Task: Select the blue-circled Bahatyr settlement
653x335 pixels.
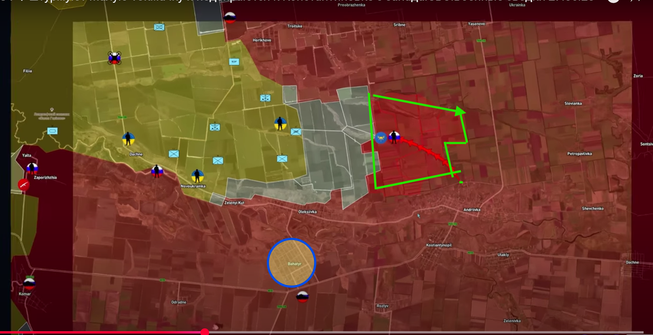Action: (292, 263)
